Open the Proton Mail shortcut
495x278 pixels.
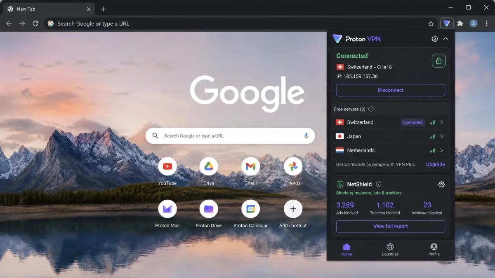pyautogui.click(x=167, y=209)
